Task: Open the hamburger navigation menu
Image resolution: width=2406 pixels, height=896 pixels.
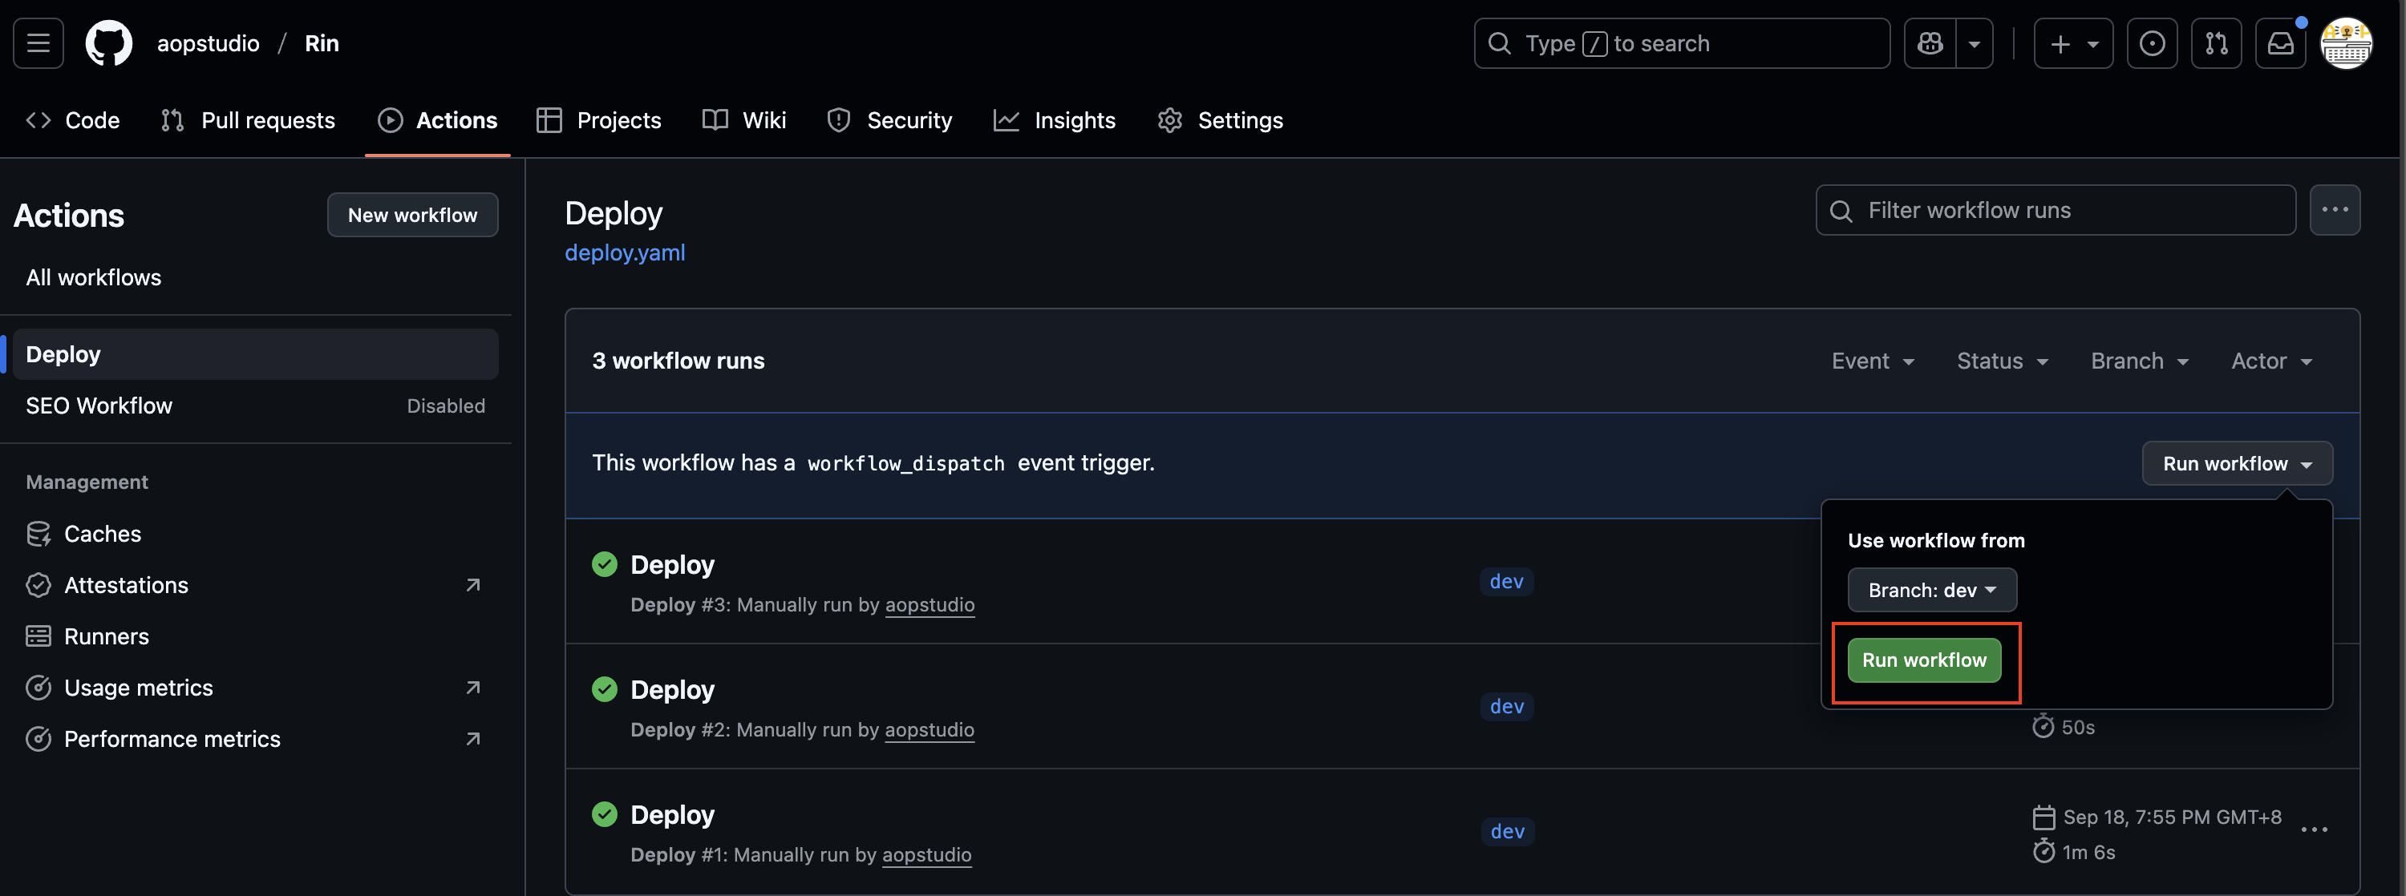Action: tap(38, 43)
